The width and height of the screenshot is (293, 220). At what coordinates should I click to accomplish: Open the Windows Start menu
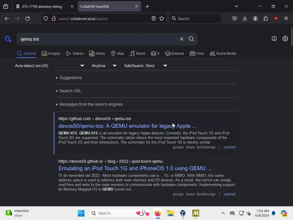point(81,213)
